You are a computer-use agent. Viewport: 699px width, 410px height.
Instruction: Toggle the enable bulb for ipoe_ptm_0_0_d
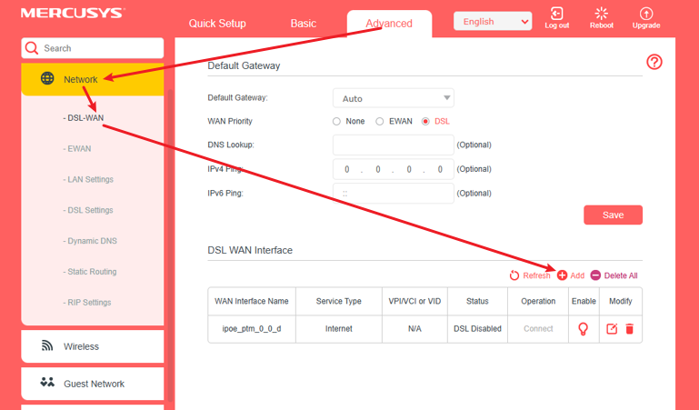583,329
